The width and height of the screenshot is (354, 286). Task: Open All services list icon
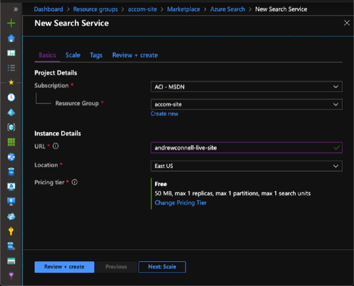coord(11,68)
